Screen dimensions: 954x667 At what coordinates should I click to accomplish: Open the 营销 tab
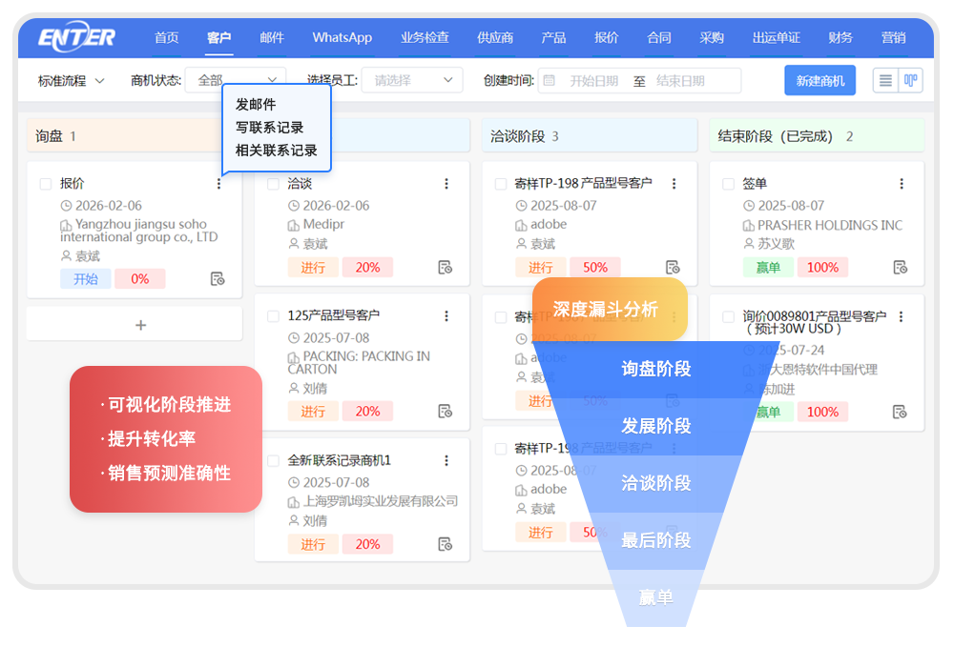pyautogui.click(x=894, y=38)
